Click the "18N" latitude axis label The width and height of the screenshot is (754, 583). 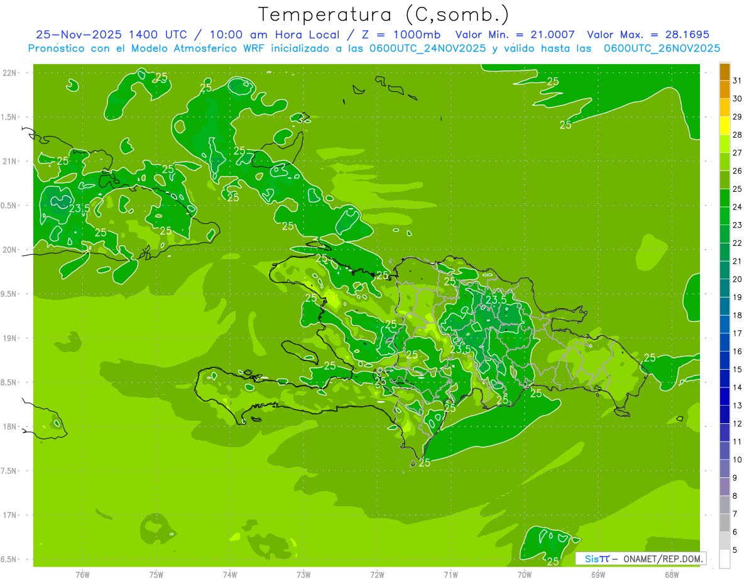click(9, 426)
